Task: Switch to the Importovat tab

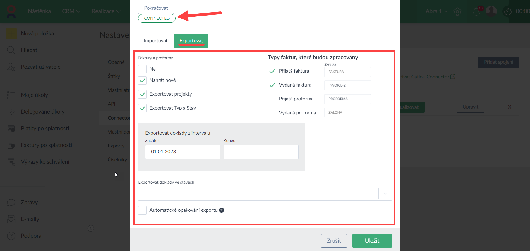Action: coord(155,41)
